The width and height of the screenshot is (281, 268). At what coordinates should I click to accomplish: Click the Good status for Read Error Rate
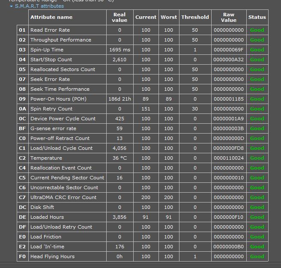click(257, 30)
